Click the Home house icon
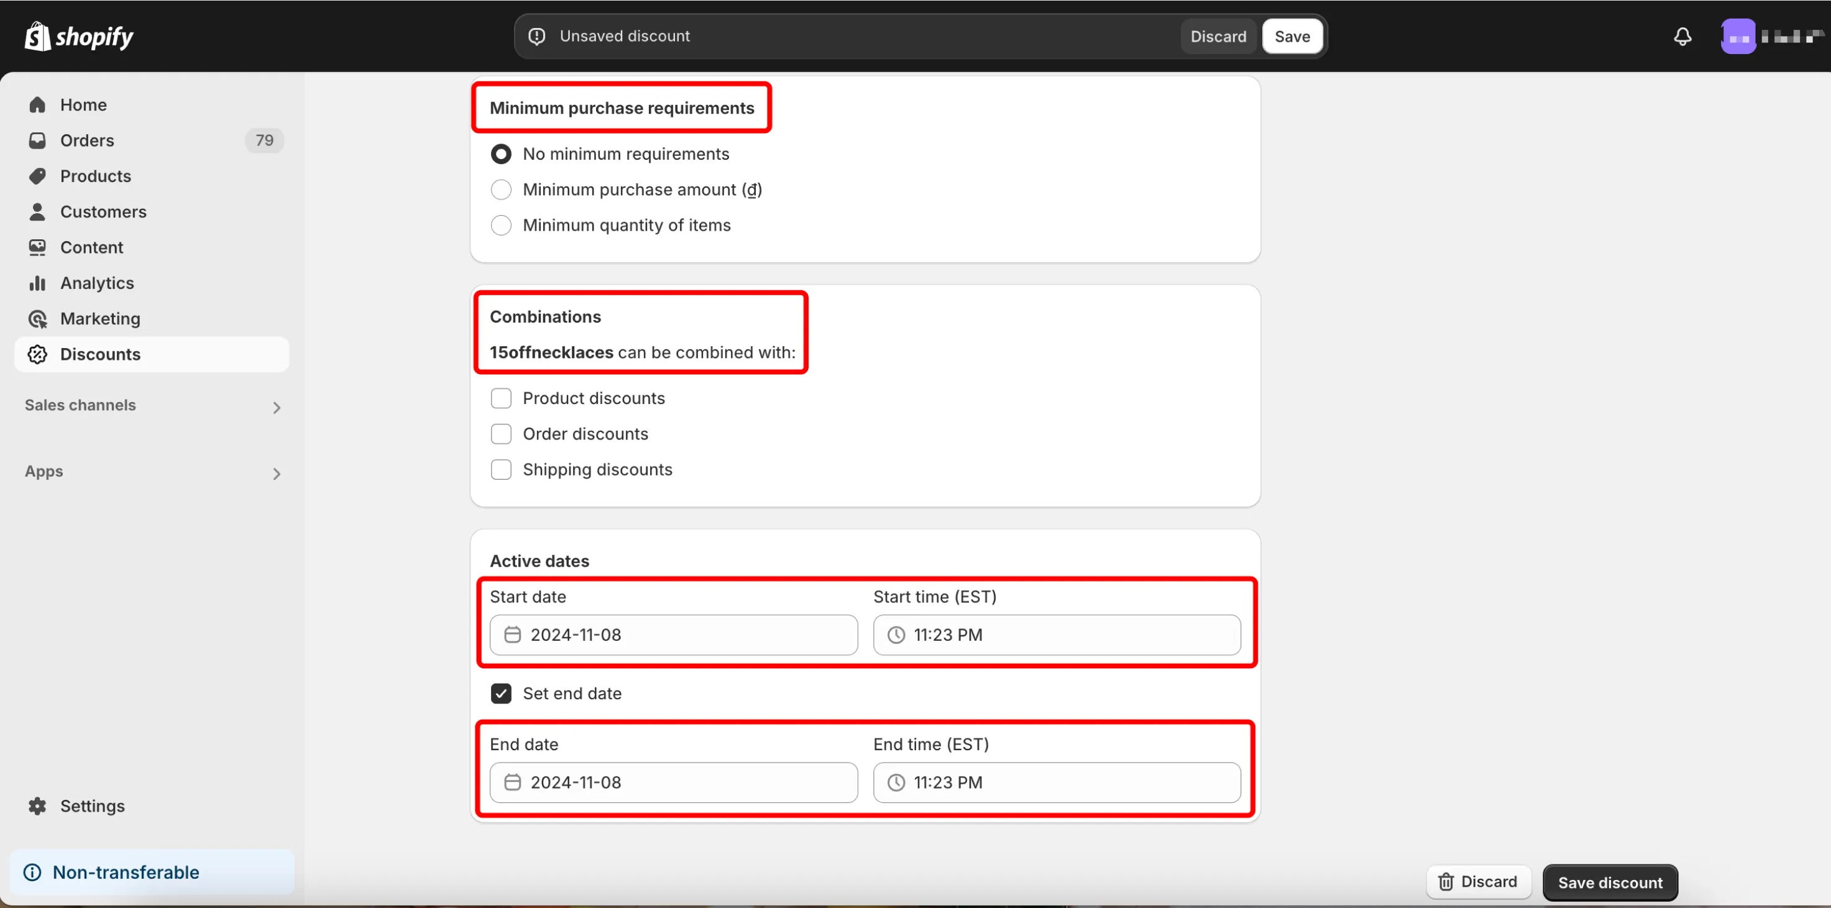Screen dimensions: 1831x908 tap(37, 105)
